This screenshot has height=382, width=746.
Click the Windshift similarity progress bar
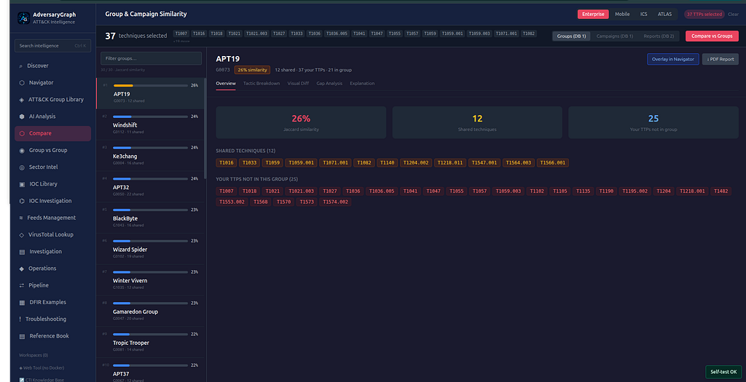pyautogui.click(x=150, y=116)
